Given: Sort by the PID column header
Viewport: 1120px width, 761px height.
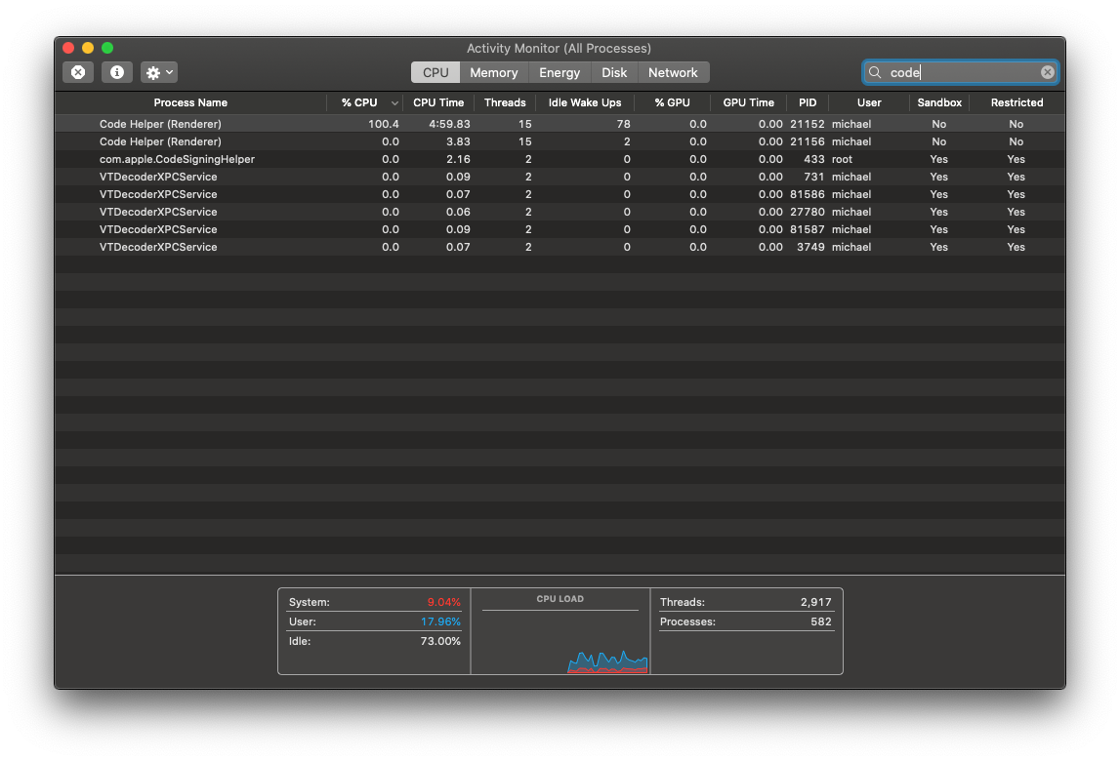Looking at the screenshot, I should click(x=808, y=102).
